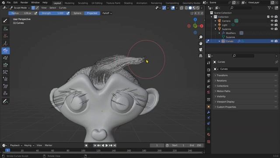Image resolution: width=280 pixels, height=158 pixels.
Task: Open the Object properties orange square tab
Action: [209, 107]
